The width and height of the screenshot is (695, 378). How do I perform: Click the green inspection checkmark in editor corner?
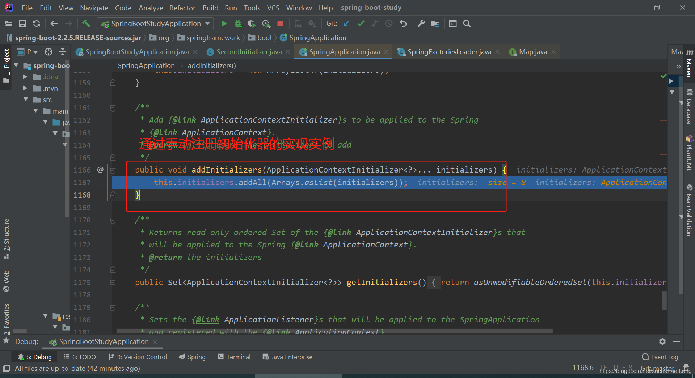664,76
